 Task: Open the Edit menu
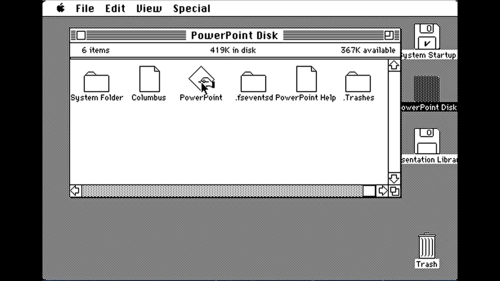[x=115, y=8]
